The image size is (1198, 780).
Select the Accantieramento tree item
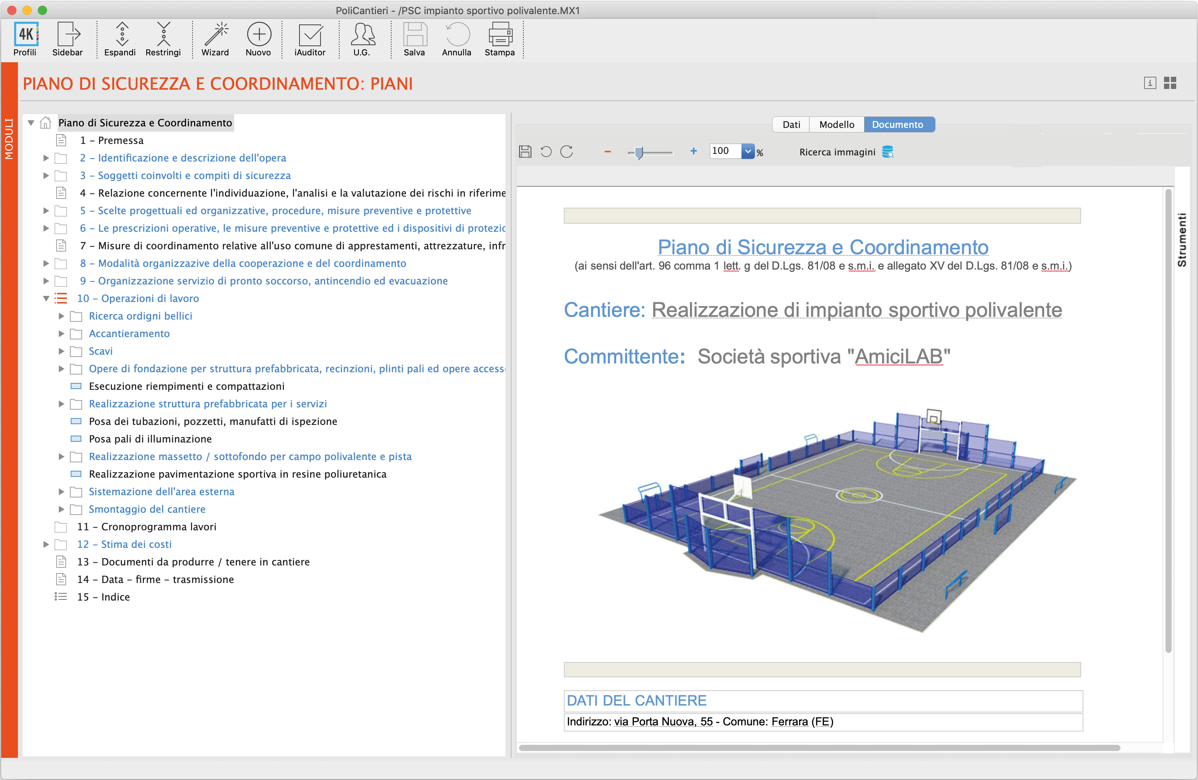pyautogui.click(x=130, y=334)
